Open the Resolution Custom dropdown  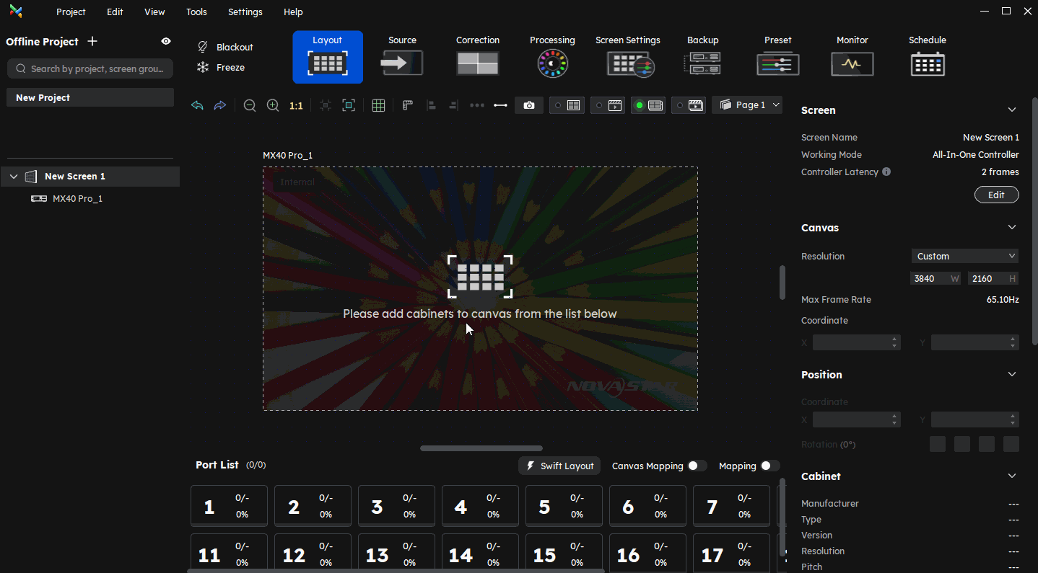pyautogui.click(x=965, y=257)
